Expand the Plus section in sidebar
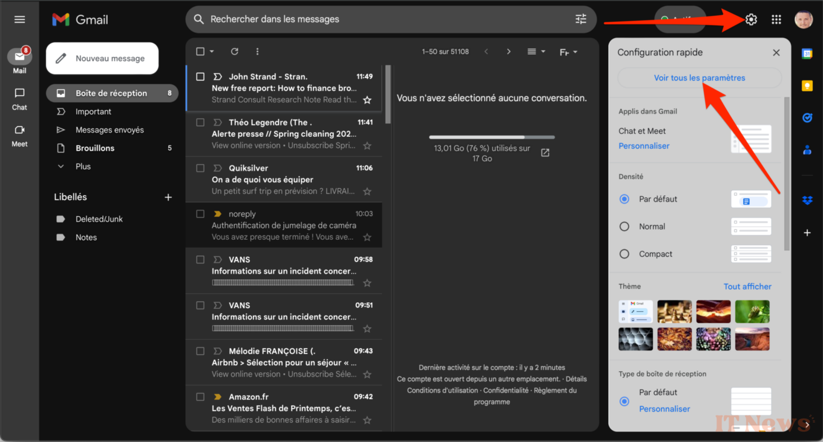 [x=83, y=167]
